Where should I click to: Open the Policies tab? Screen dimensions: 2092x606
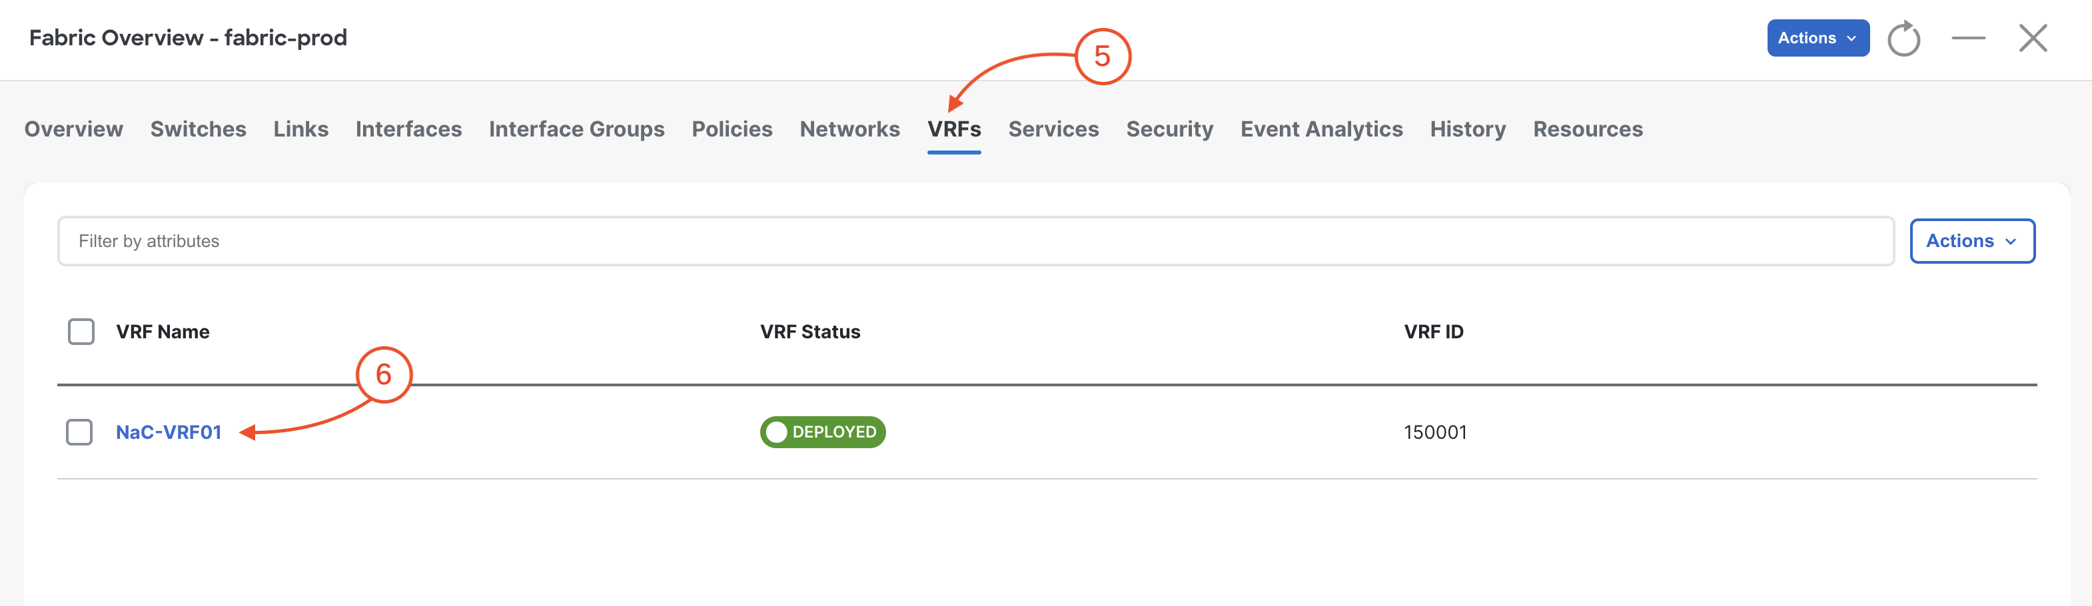732,129
